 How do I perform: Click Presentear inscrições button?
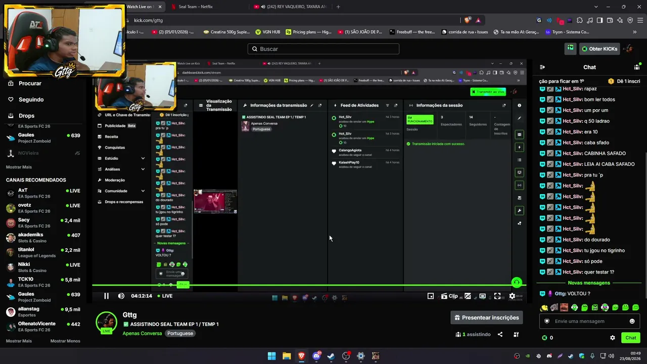[487, 317]
